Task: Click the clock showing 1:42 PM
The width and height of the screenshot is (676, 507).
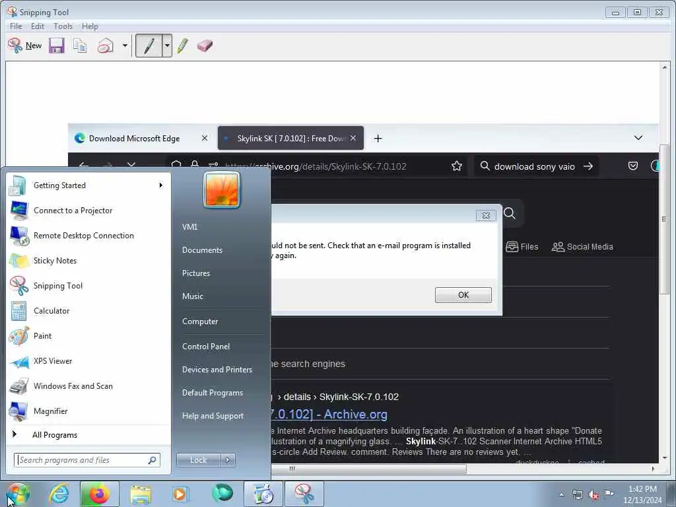Action: (642, 489)
